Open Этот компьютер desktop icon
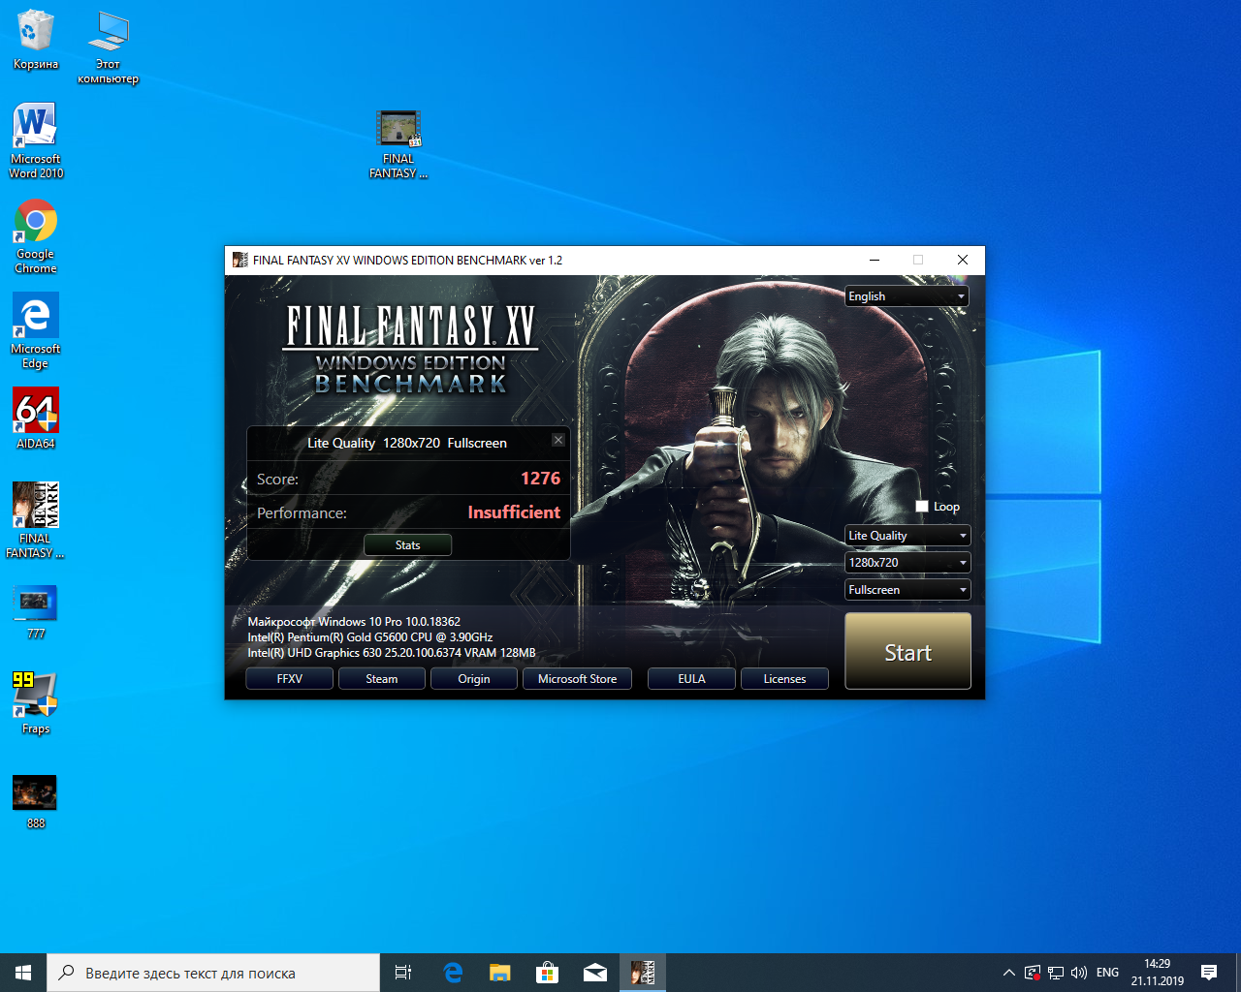The image size is (1241, 992). (x=108, y=46)
